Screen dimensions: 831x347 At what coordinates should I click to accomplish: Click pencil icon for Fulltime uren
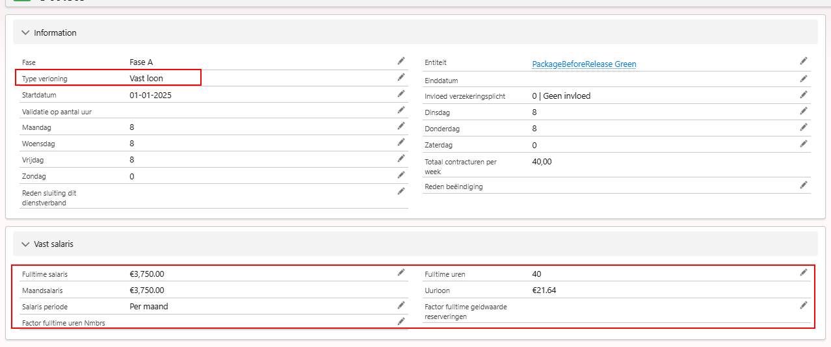[x=804, y=273]
